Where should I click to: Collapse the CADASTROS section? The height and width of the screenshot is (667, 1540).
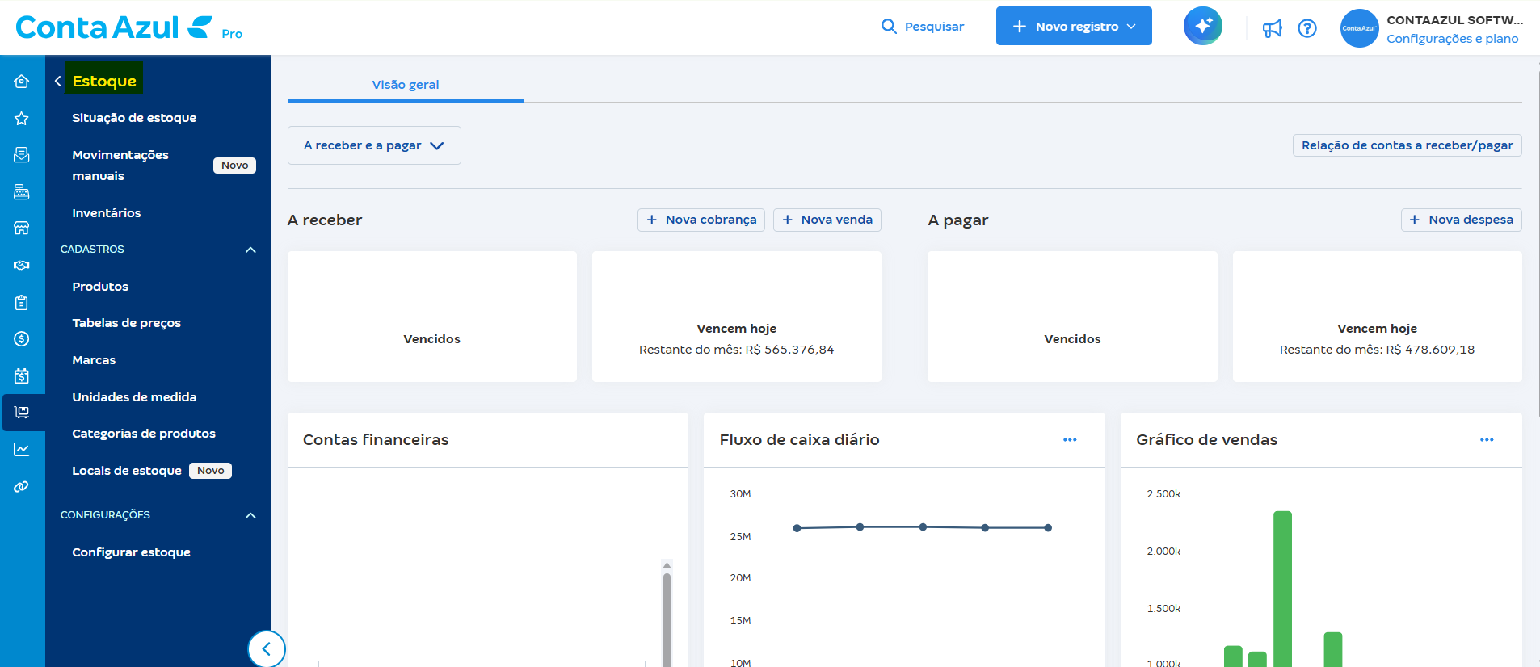250,250
